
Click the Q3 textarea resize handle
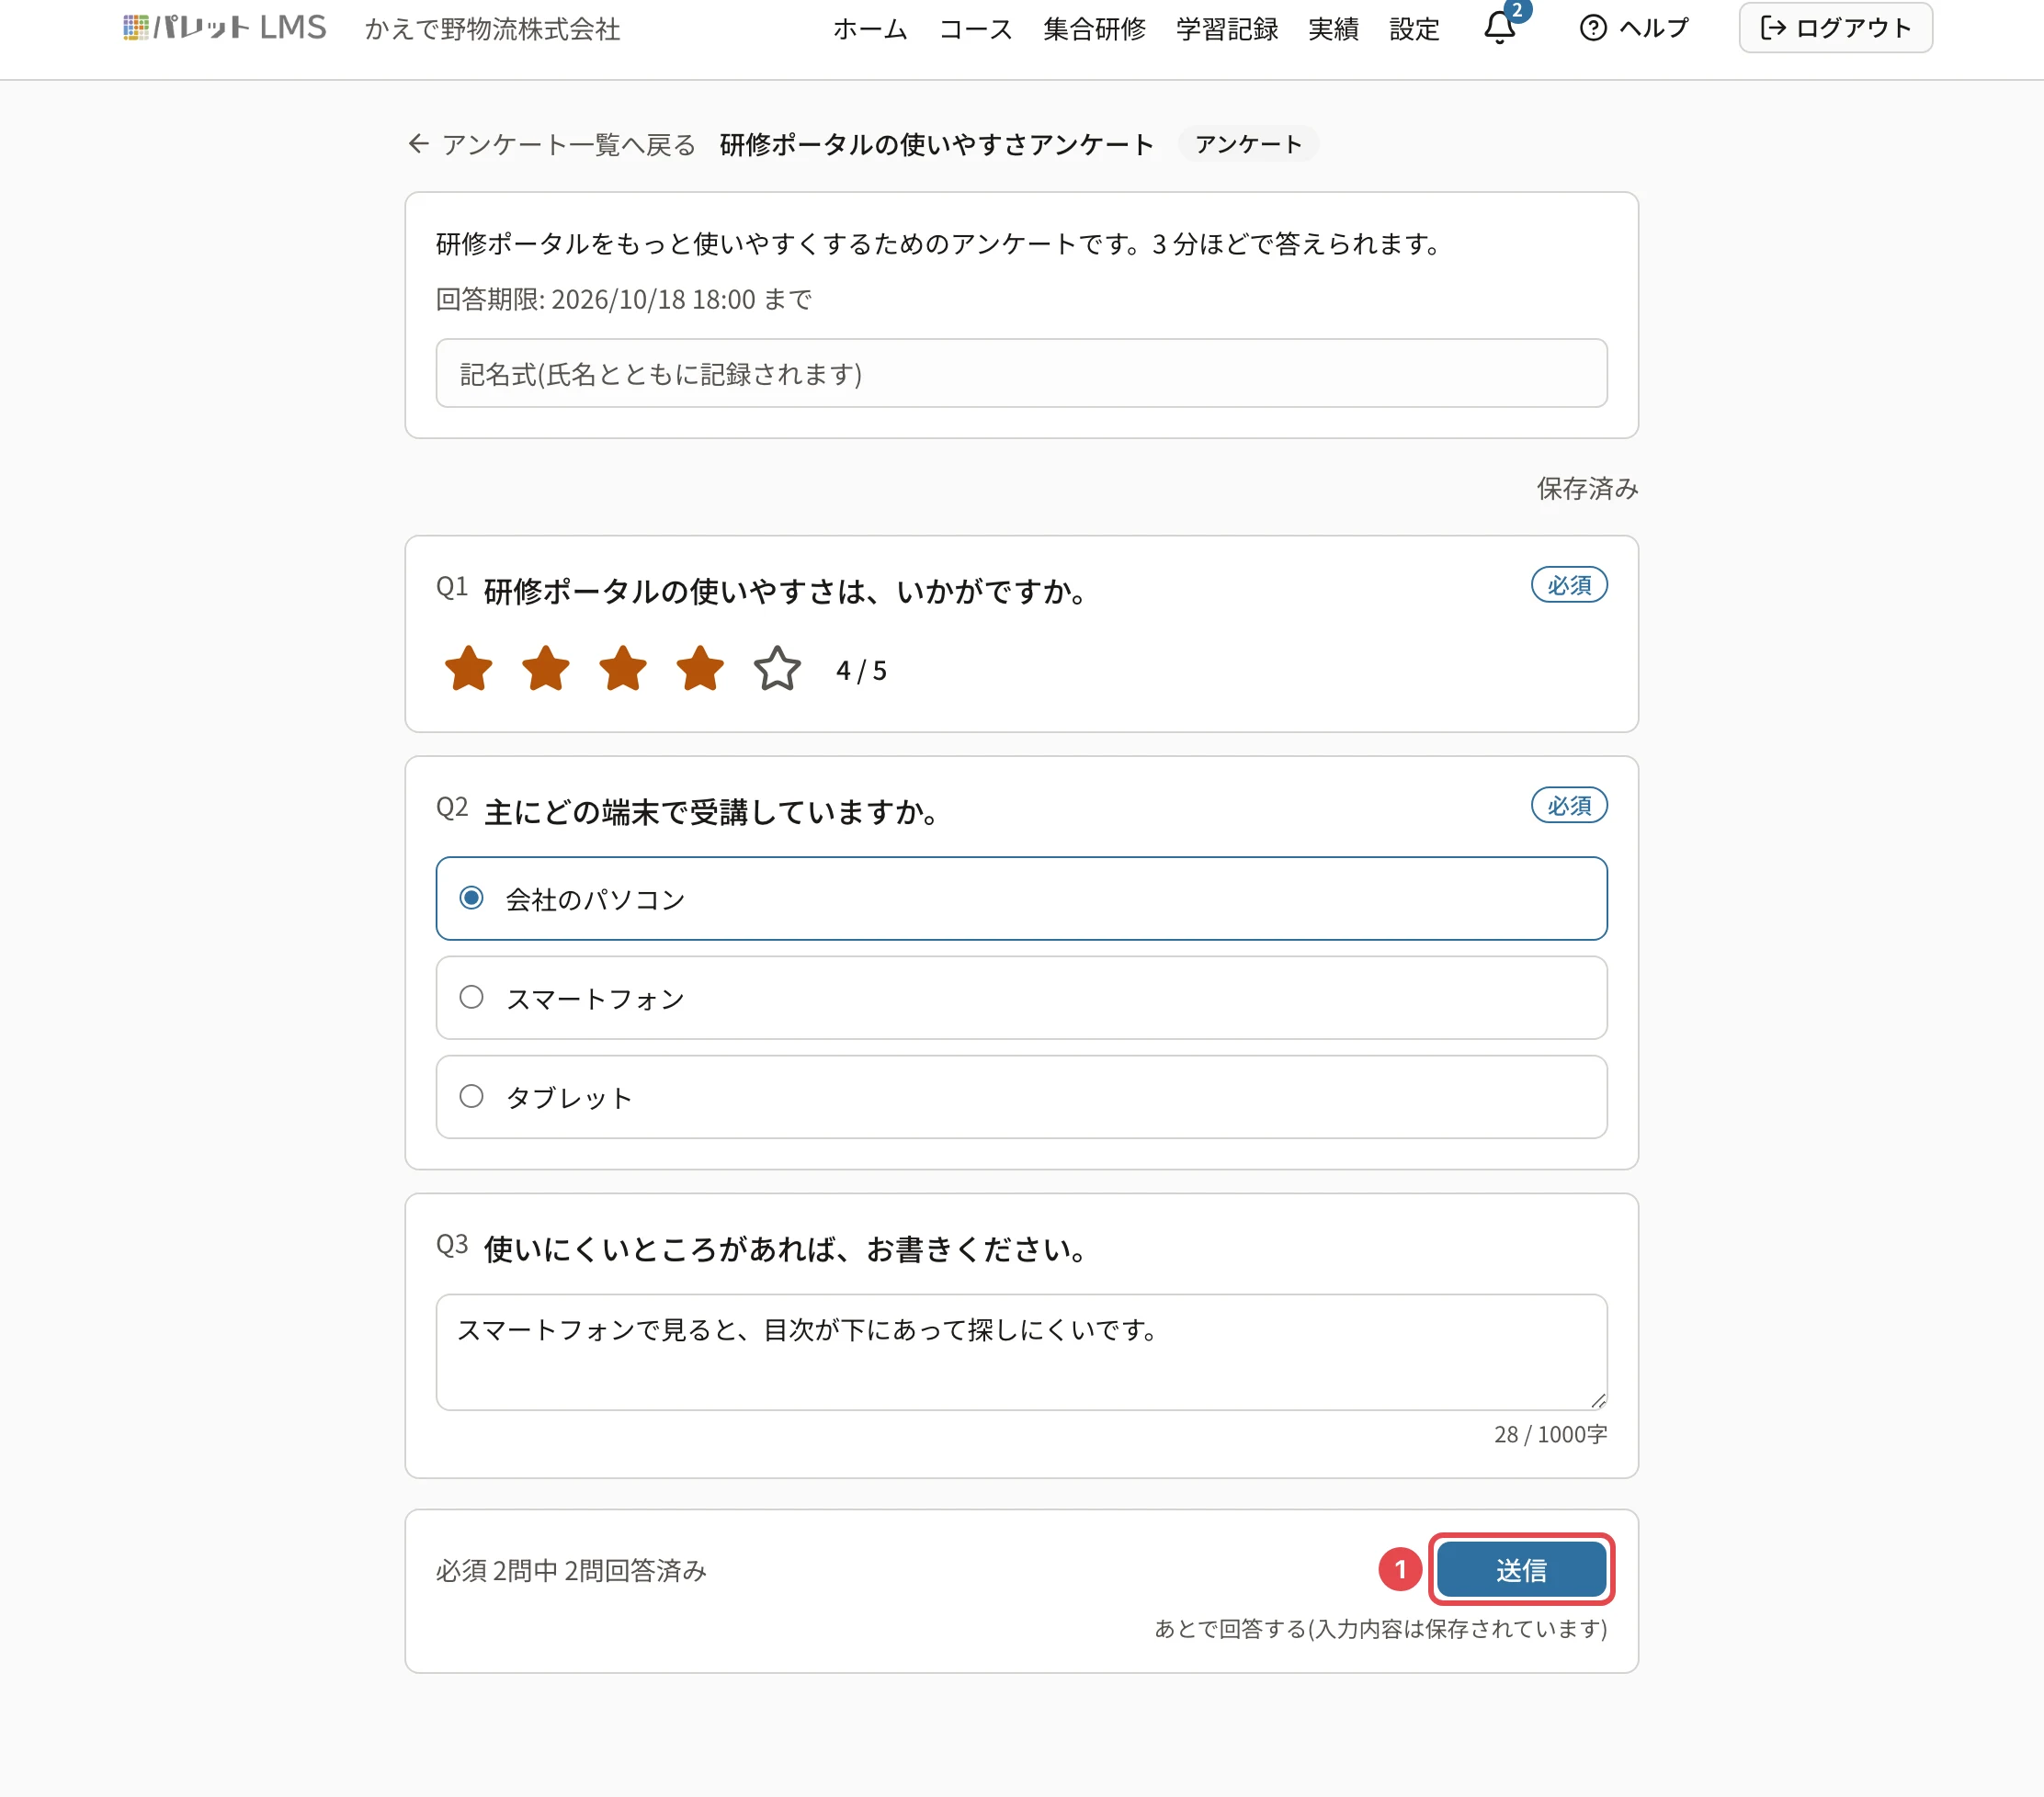coord(1598,1400)
